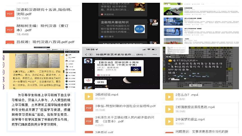Click PDF icon next to 3毛泽东 file
The image size is (242, 136).
tap(89, 121)
